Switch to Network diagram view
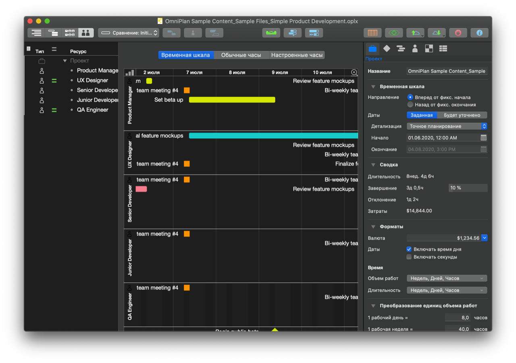The image size is (516, 363). [x=70, y=33]
